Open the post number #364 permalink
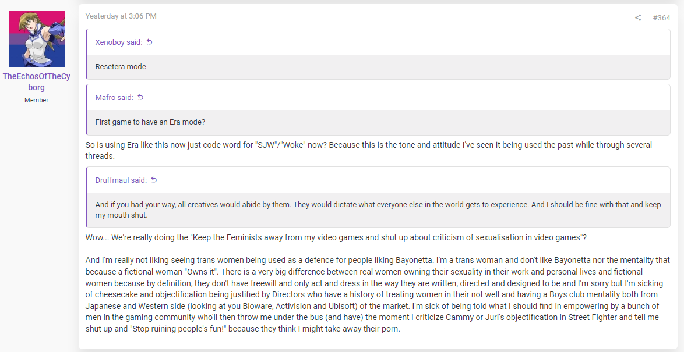Image resolution: width=684 pixels, height=352 pixels. point(661,17)
